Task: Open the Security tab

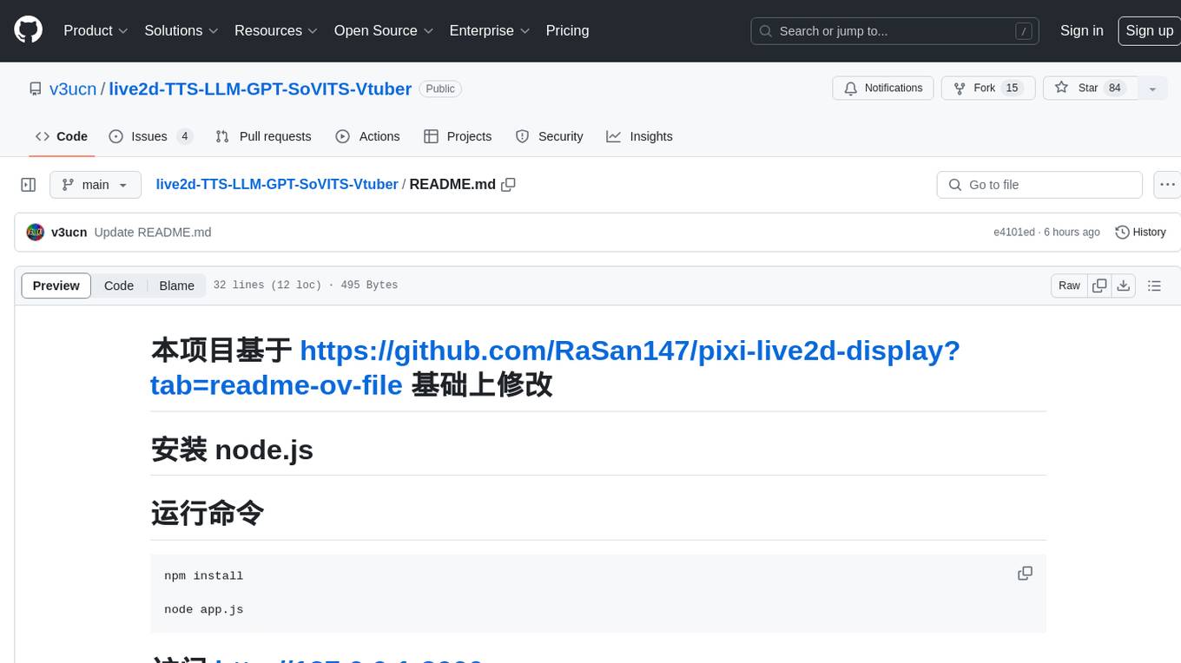Action: tap(549, 136)
